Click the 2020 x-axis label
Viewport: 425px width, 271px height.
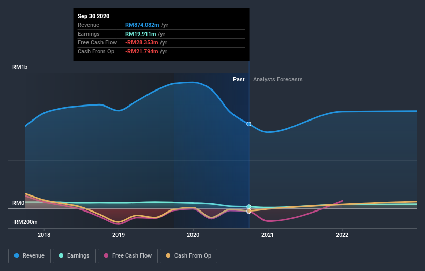tap(193, 235)
